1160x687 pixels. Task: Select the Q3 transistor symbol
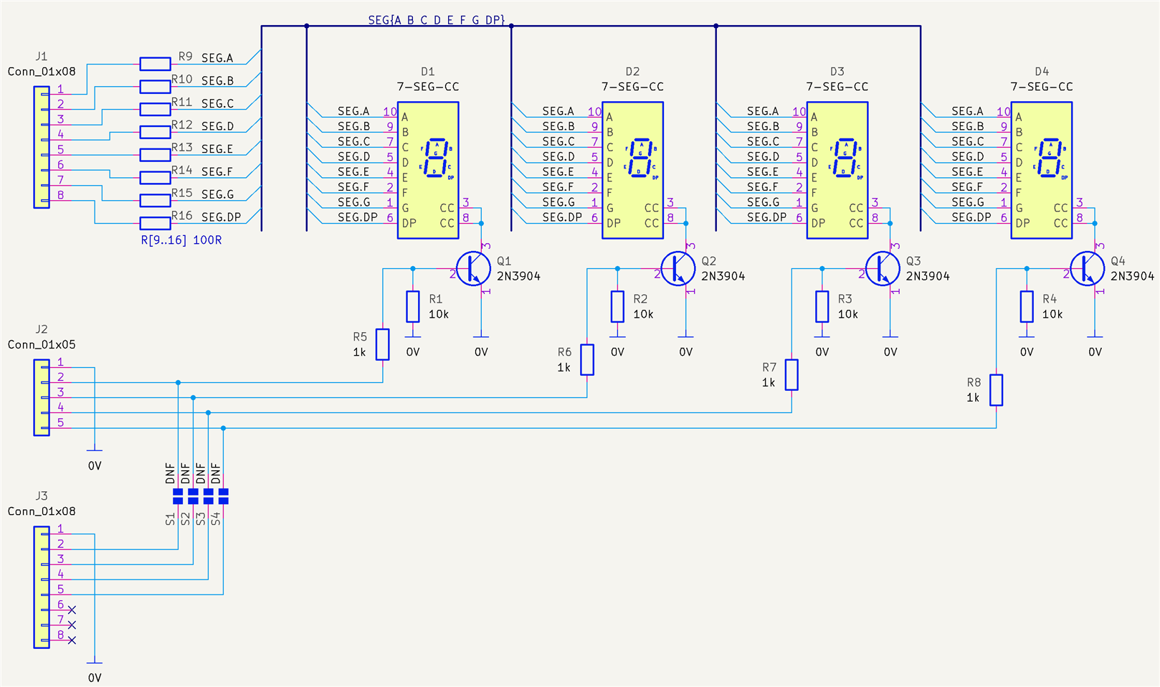[883, 269]
